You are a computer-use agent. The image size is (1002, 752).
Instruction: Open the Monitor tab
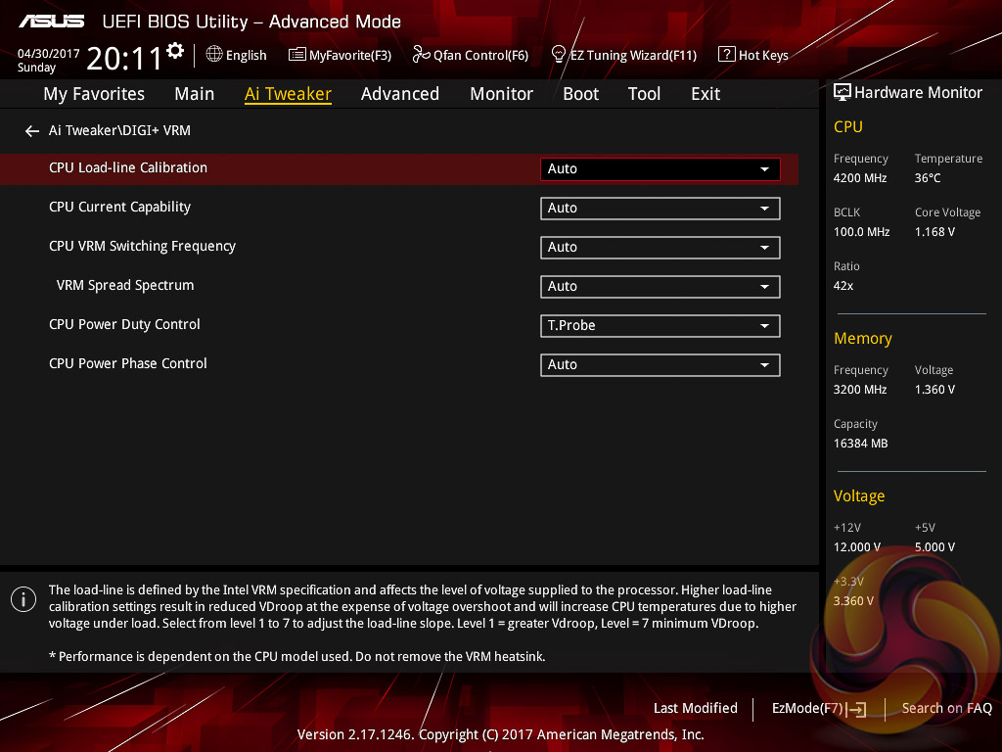(x=502, y=94)
